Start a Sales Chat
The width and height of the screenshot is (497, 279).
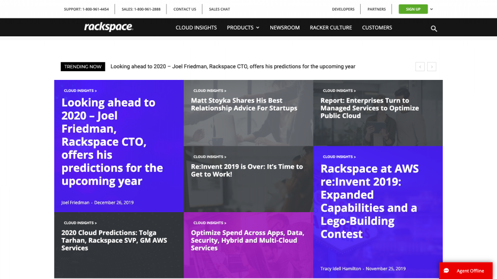(219, 9)
